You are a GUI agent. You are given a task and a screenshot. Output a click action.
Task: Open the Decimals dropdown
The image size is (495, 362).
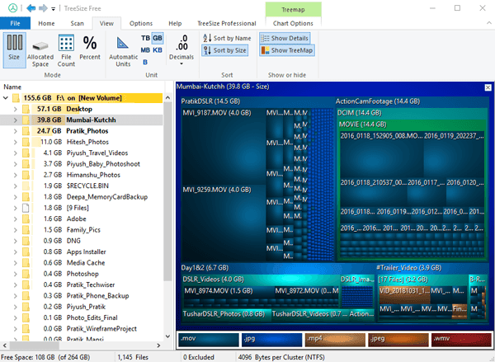[x=181, y=49]
